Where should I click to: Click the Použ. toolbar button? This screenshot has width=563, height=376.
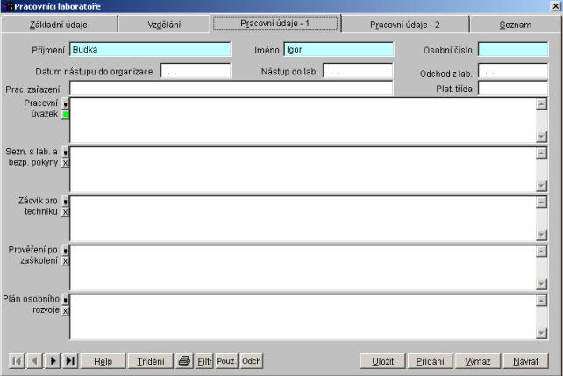227,361
